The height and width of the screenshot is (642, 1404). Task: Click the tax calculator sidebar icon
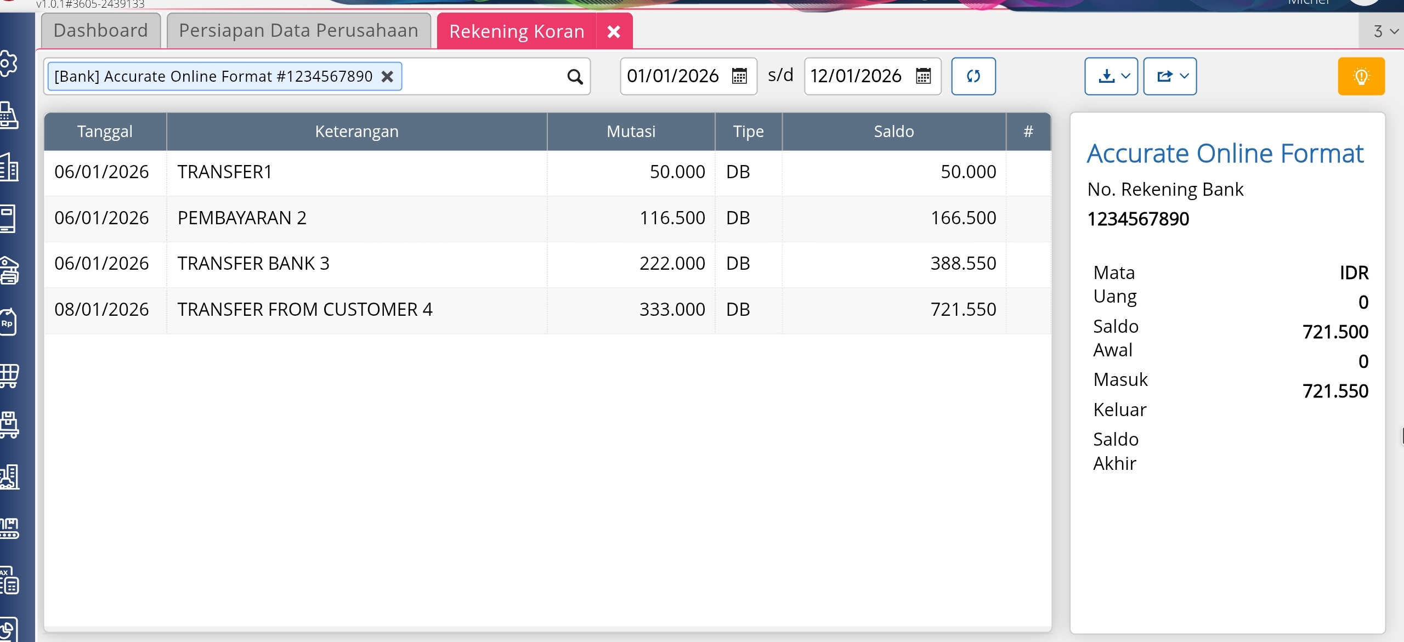pyautogui.click(x=9, y=581)
